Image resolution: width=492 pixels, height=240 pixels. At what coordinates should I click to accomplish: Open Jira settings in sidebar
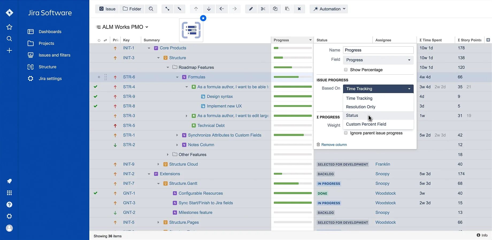[45, 78]
